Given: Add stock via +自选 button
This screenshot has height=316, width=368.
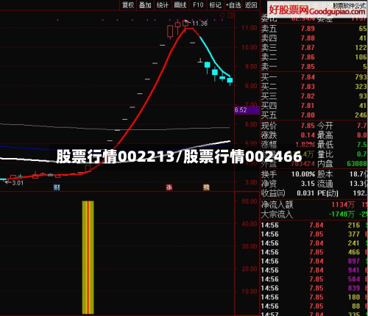Looking at the screenshot, I should coord(233,5).
